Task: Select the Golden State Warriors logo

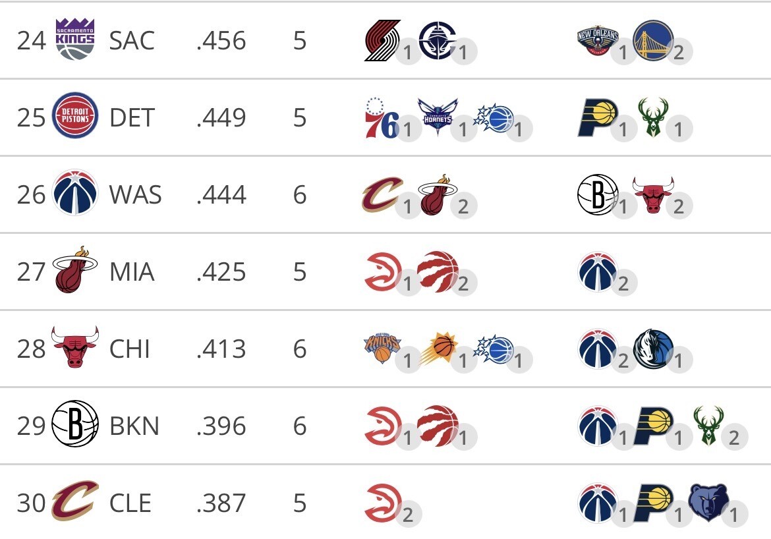Action: 652,40
